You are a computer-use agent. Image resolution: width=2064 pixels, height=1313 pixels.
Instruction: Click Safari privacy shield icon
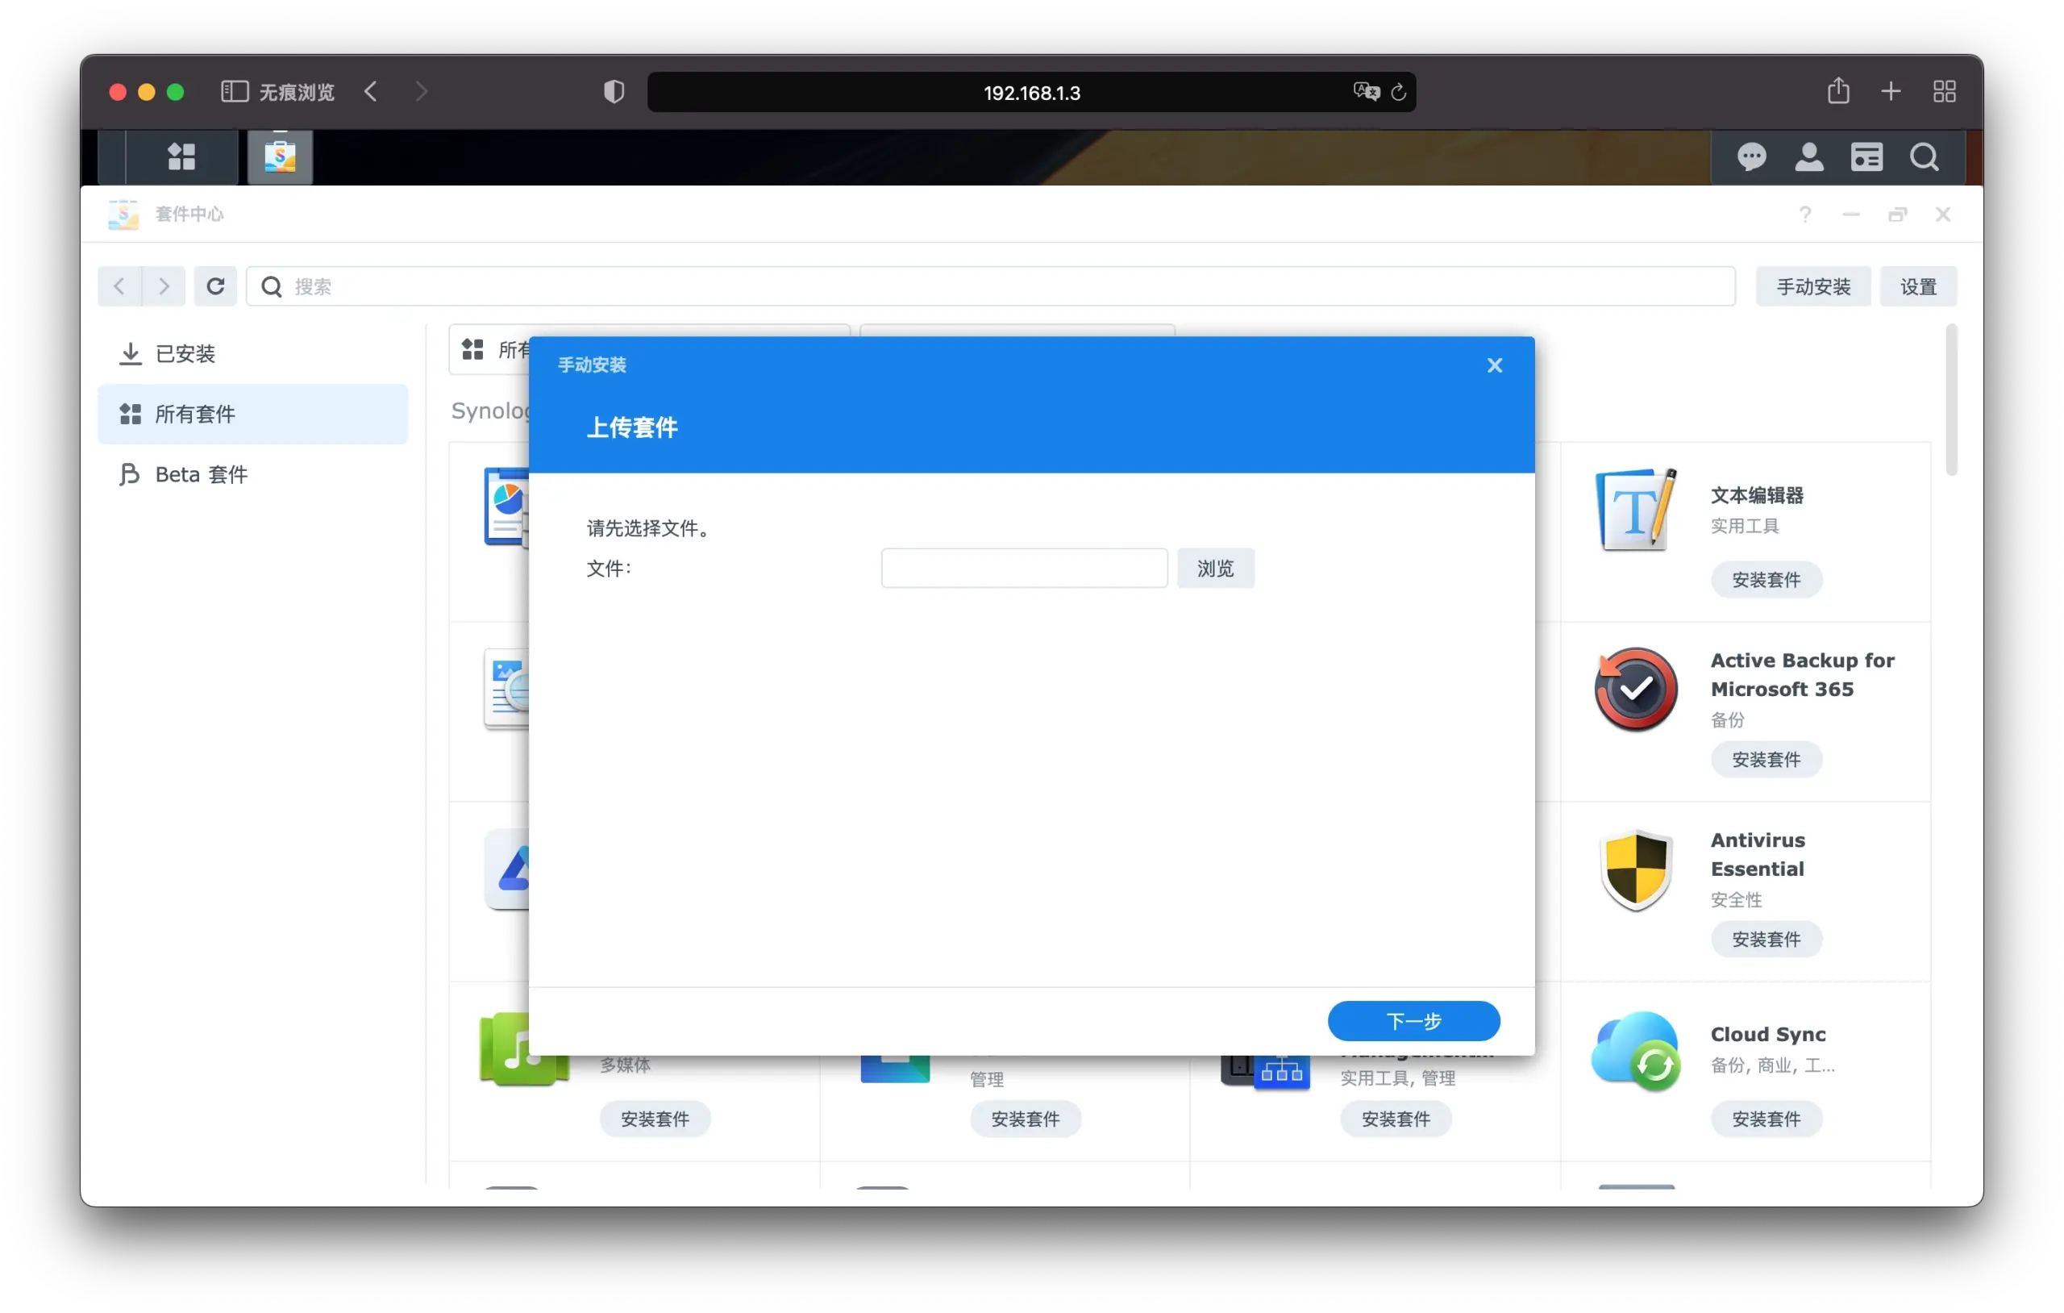(614, 92)
